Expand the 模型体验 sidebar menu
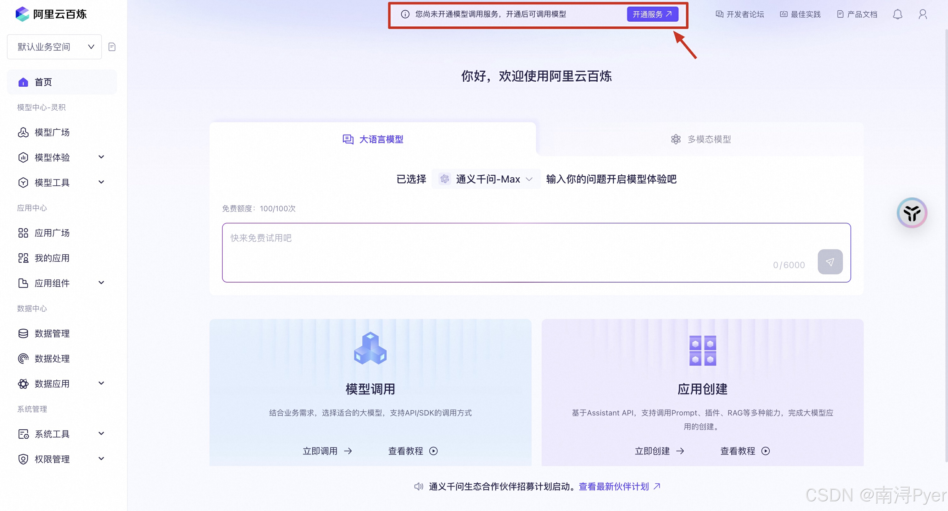The height and width of the screenshot is (511, 948). pos(62,157)
